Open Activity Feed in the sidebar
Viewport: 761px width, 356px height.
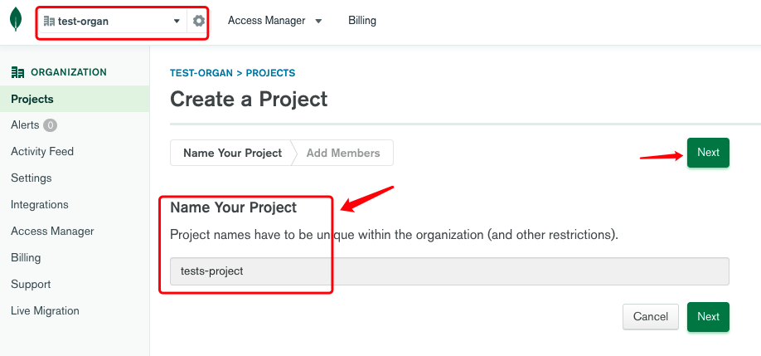pyautogui.click(x=42, y=152)
